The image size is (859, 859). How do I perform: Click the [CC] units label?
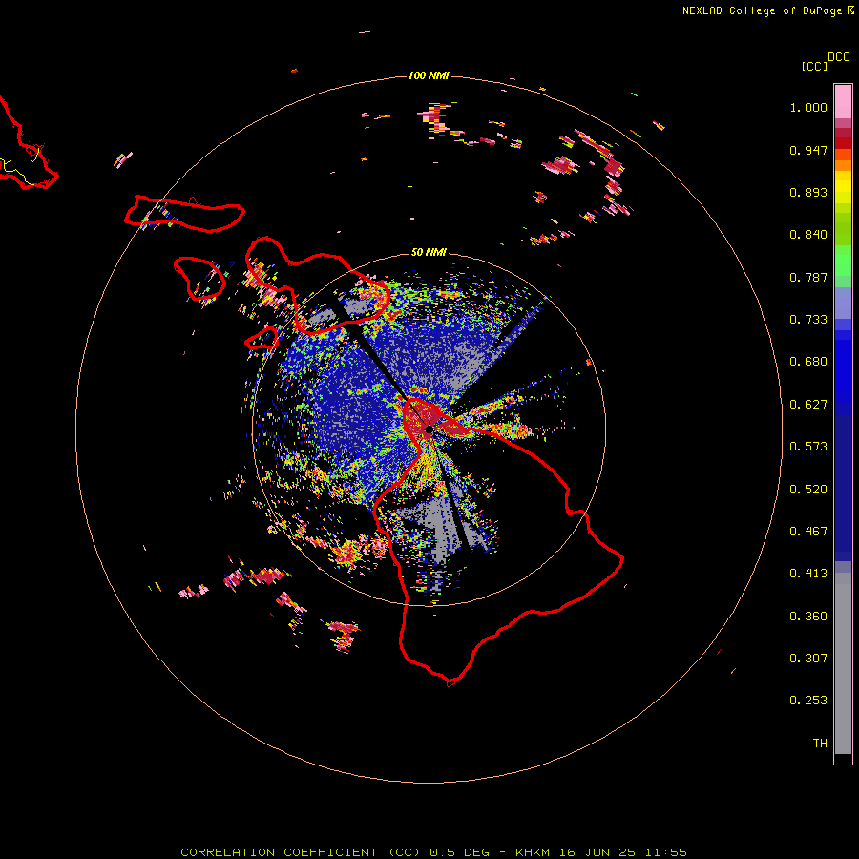pos(814,66)
